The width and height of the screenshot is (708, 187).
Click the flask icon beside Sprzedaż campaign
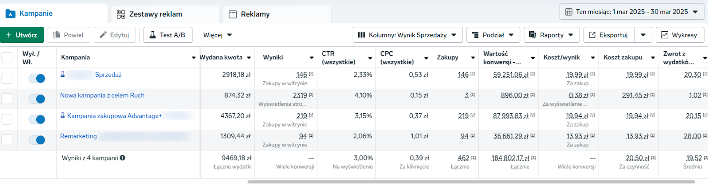(x=63, y=74)
